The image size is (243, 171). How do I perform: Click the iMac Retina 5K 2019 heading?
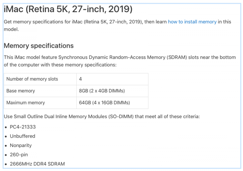click(68, 9)
